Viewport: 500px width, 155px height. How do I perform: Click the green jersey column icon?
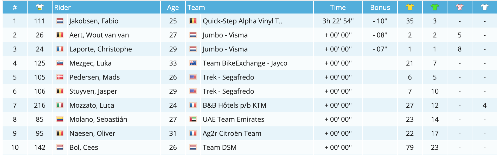(x=435, y=7)
